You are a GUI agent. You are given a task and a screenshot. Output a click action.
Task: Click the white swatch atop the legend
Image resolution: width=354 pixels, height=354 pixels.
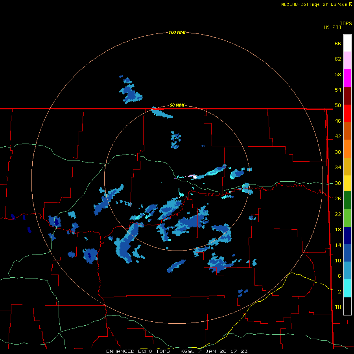pos(347,43)
